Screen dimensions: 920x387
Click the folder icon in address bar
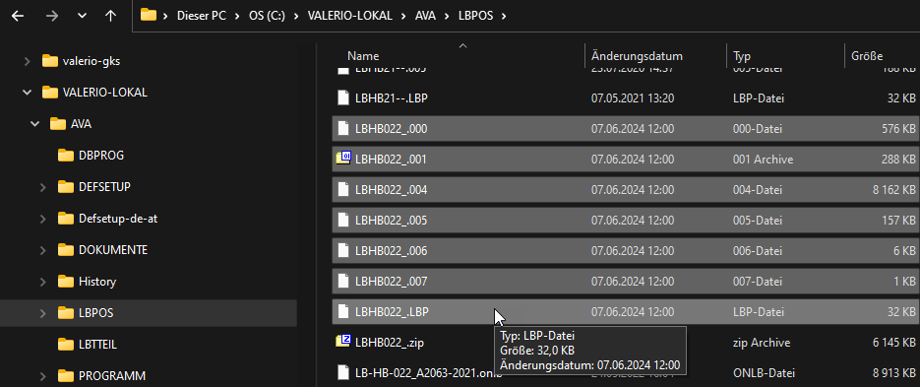[x=149, y=16]
